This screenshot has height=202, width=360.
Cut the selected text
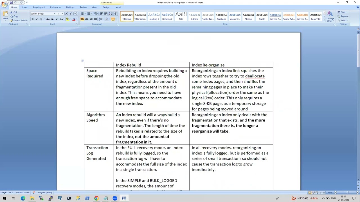pyautogui.click(x=13, y=12)
